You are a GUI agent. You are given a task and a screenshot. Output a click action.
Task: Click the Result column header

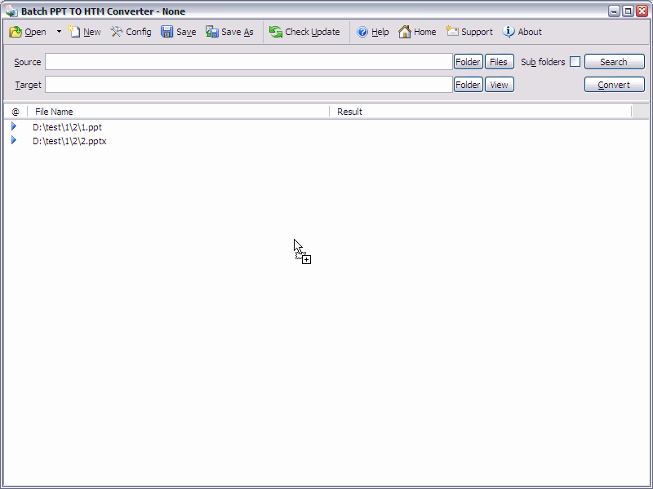[480, 112]
